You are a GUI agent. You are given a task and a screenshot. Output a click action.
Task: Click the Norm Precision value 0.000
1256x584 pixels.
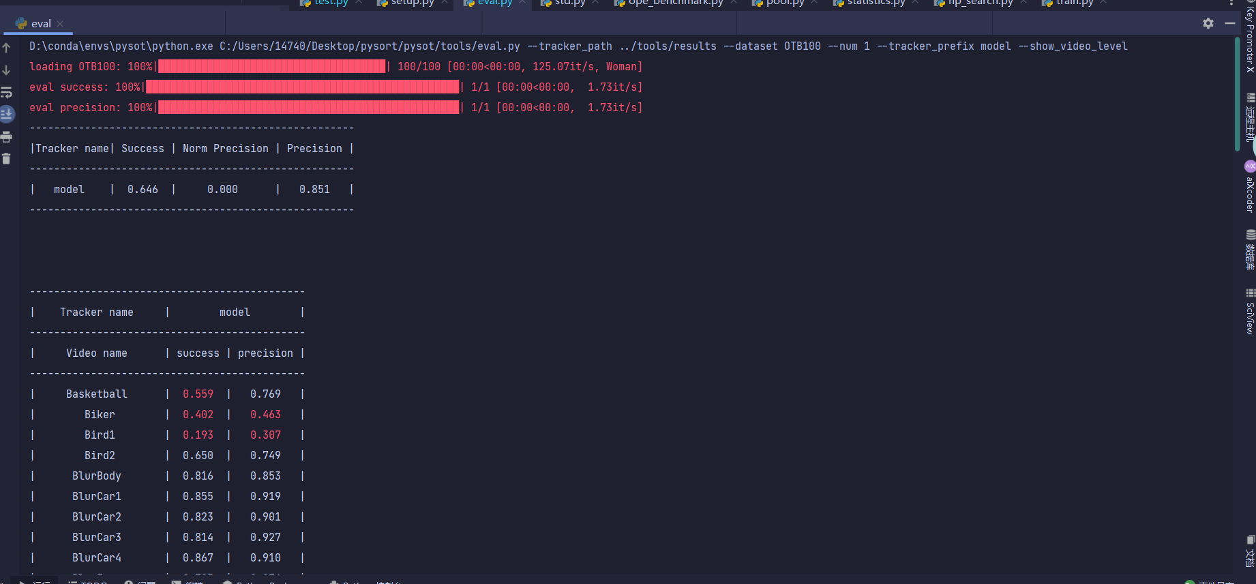222,190
